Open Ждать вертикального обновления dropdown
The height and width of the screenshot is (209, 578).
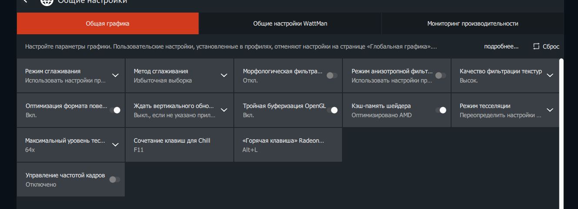tap(224, 110)
